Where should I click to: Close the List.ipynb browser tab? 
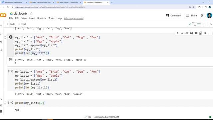point(108,2)
